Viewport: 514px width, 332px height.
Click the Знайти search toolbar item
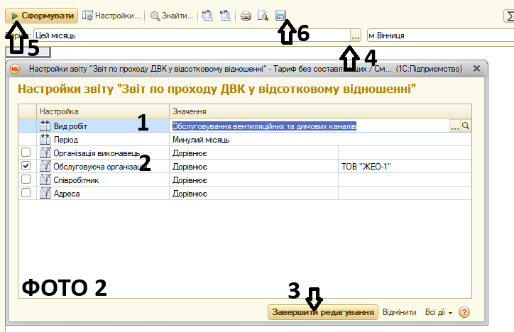169,14
